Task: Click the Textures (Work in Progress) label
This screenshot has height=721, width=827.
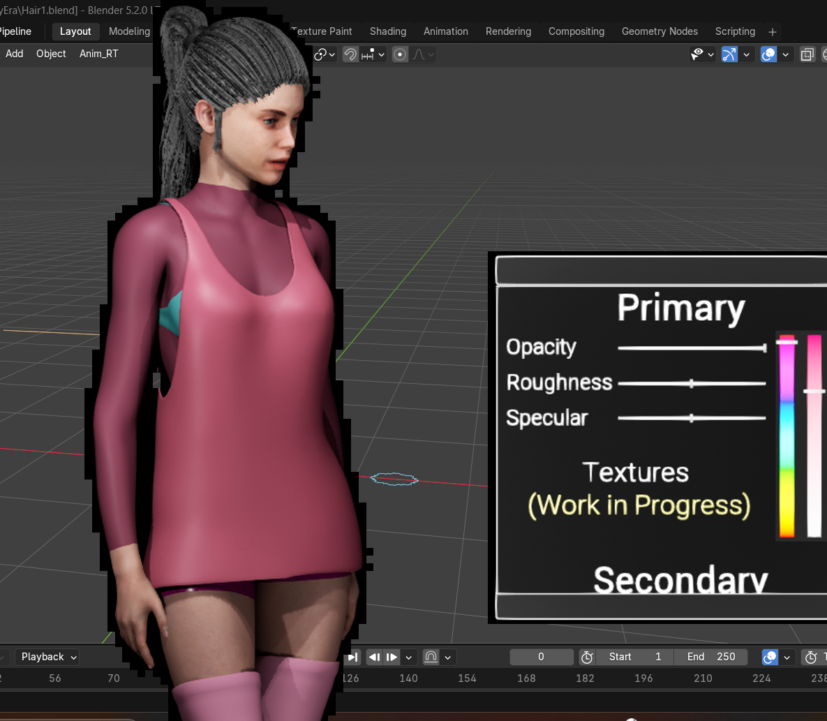Action: [x=639, y=489]
